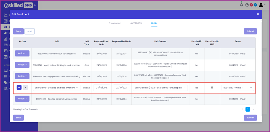Screen dimensions: 270x132
Task: Click the calendar grid icon in sidebar
Action: (x=6, y=57)
